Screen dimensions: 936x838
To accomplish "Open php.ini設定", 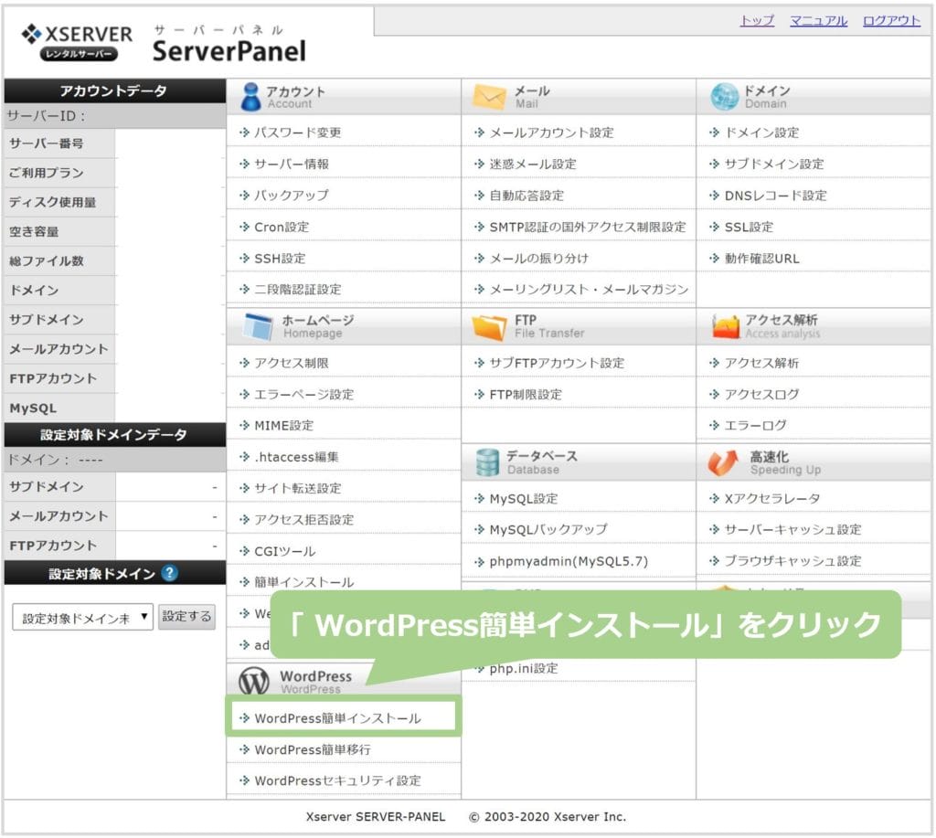I will click(524, 669).
